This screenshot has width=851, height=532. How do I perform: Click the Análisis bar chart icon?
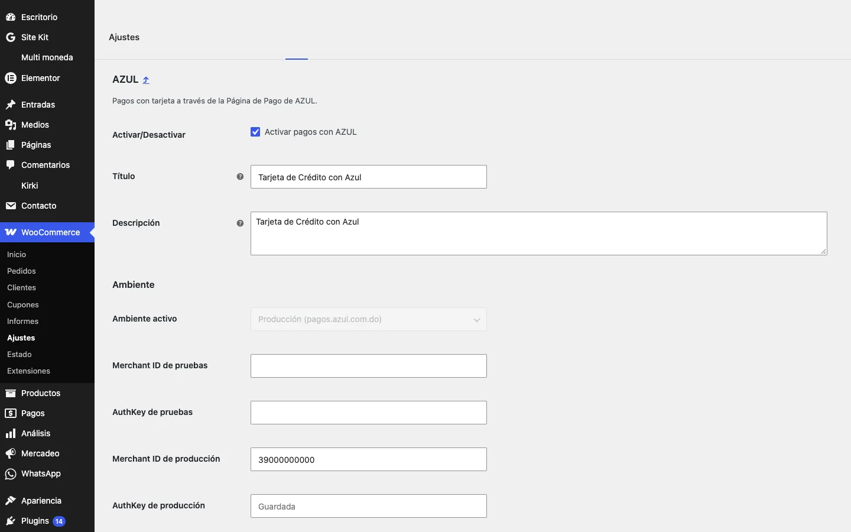click(x=11, y=433)
